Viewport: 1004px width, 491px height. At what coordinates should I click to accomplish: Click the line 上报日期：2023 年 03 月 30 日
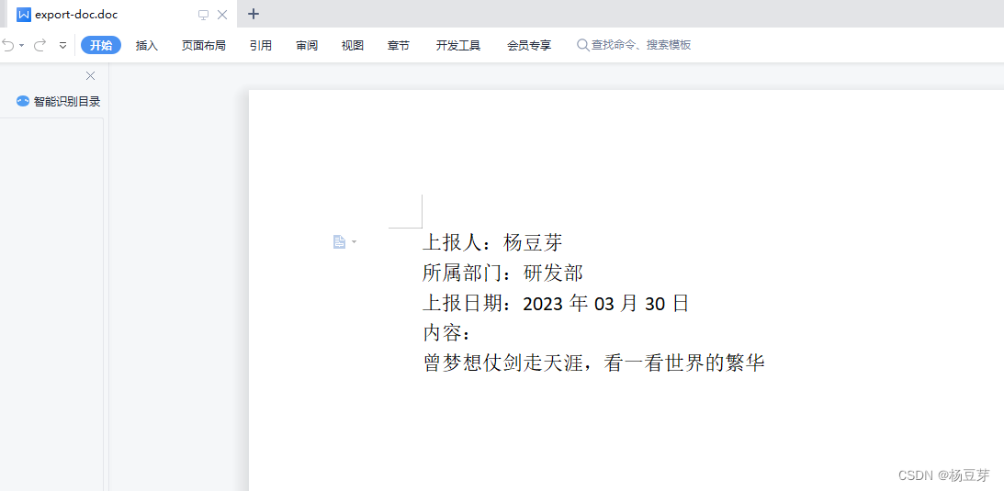(x=556, y=303)
